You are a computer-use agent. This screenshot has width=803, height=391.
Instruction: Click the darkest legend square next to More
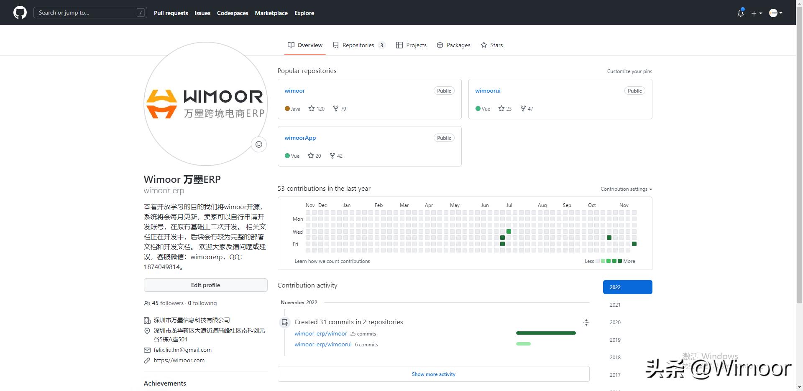(x=619, y=261)
